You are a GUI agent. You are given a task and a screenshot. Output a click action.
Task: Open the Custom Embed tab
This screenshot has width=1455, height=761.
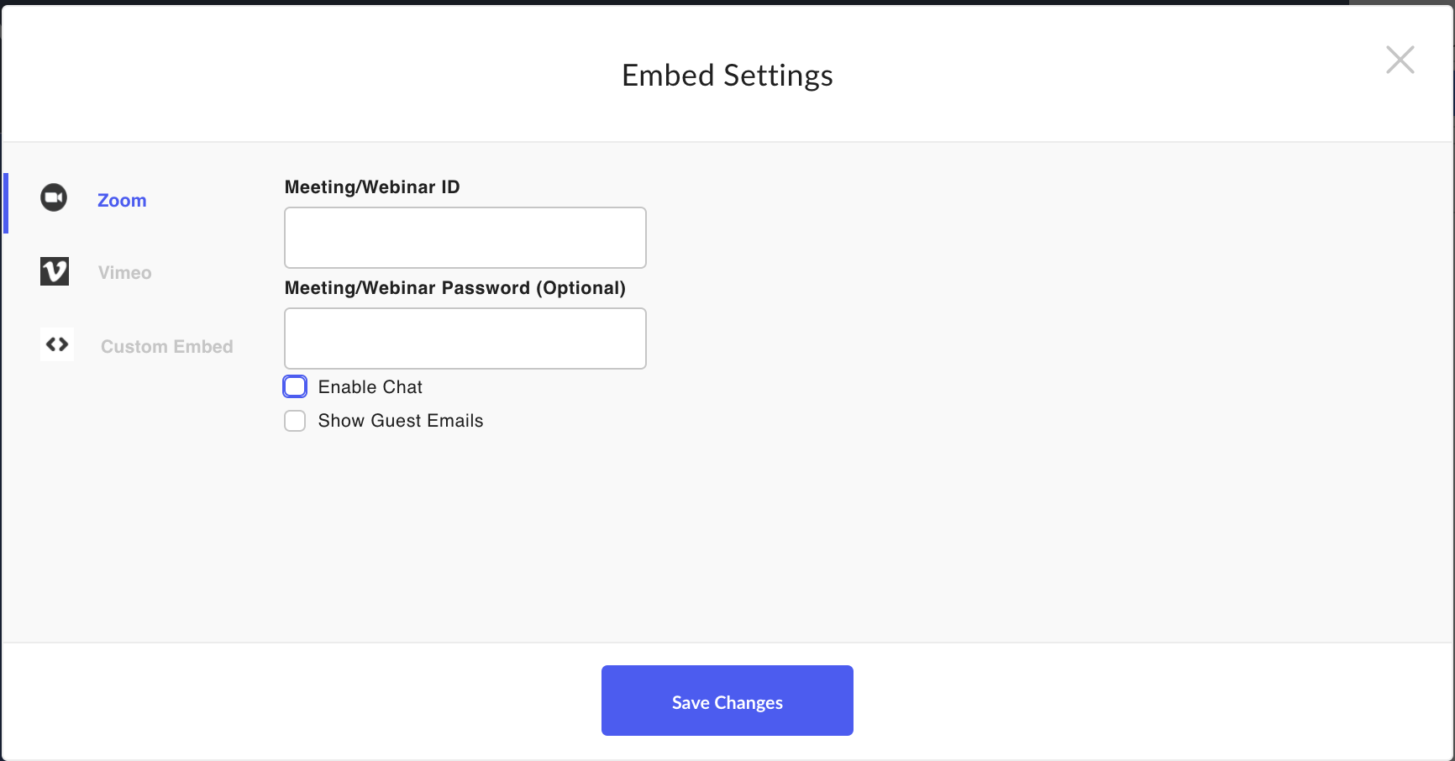(166, 347)
